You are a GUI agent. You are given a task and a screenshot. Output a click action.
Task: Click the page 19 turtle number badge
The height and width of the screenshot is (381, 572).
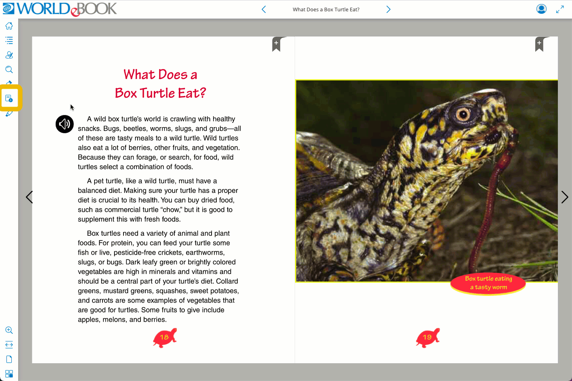[428, 337]
